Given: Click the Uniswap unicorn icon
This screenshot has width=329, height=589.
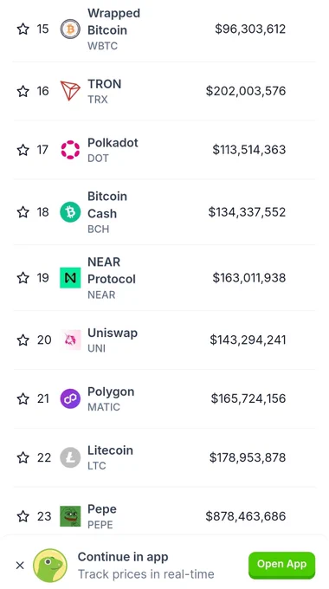Looking at the screenshot, I should (x=70, y=340).
